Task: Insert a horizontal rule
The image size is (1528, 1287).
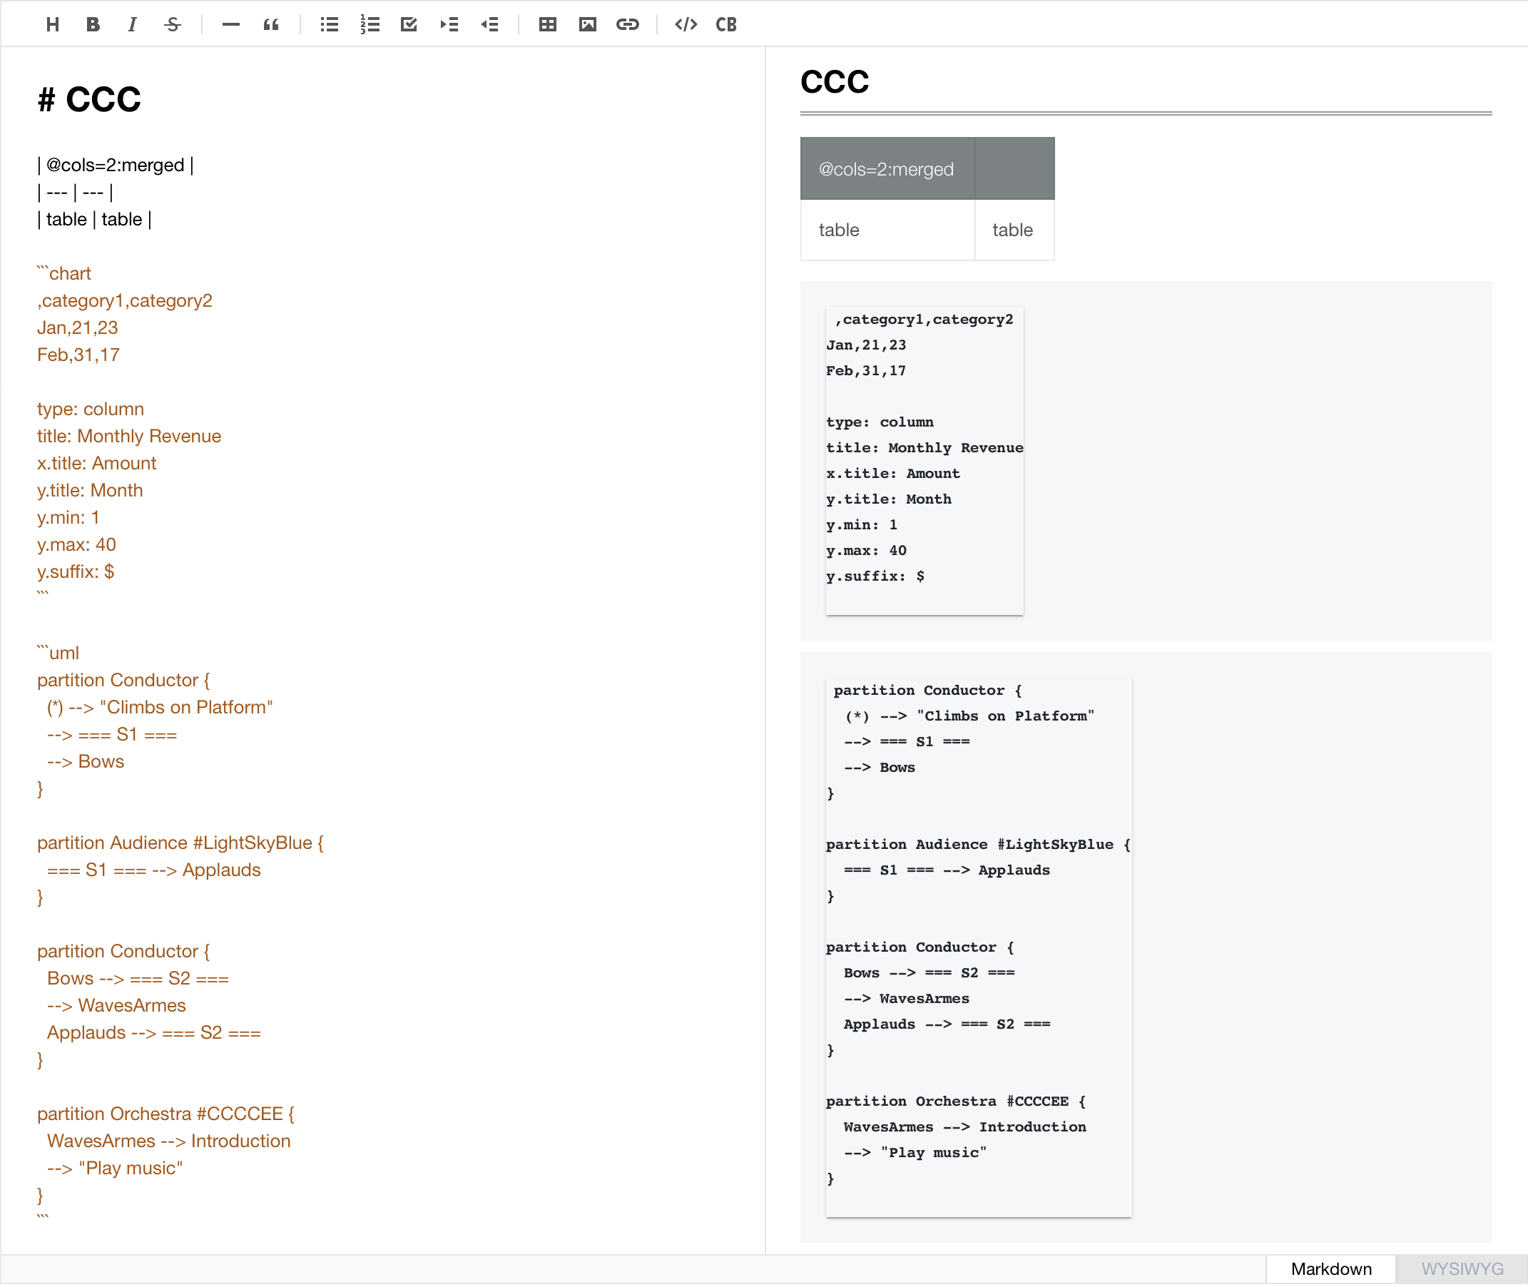Action: 230,24
